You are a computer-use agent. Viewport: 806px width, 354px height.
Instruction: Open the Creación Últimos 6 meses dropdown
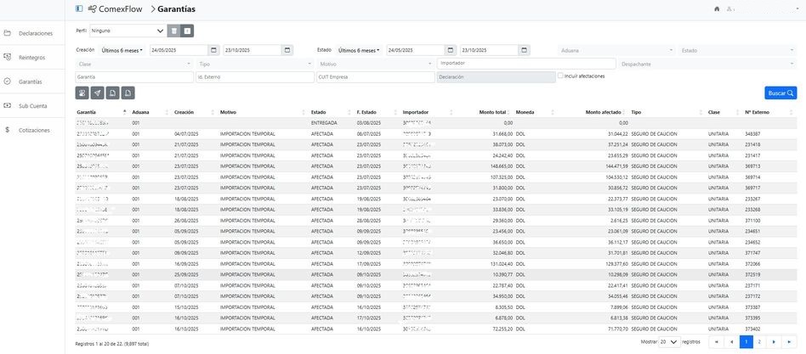[122, 50]
